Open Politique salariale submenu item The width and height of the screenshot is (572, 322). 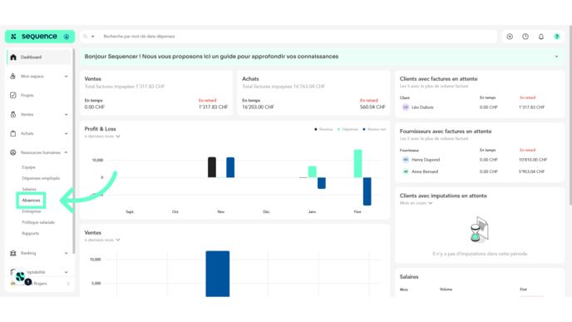point(38,222)
